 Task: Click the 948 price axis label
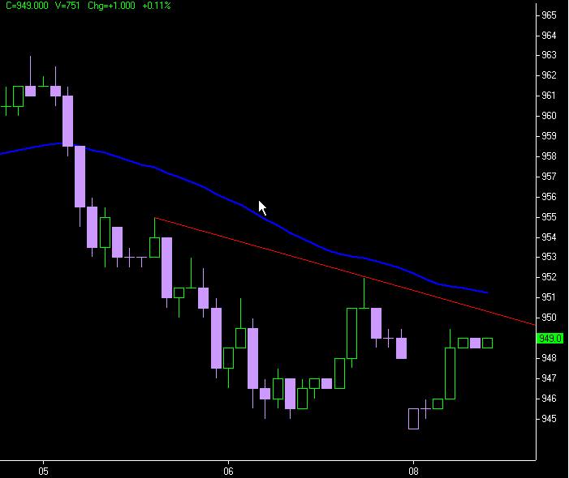click(549, 358)
